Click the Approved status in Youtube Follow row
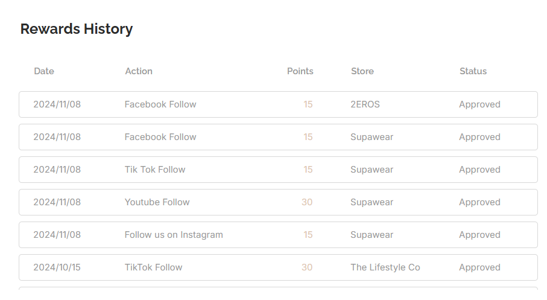 coord(479,202)
